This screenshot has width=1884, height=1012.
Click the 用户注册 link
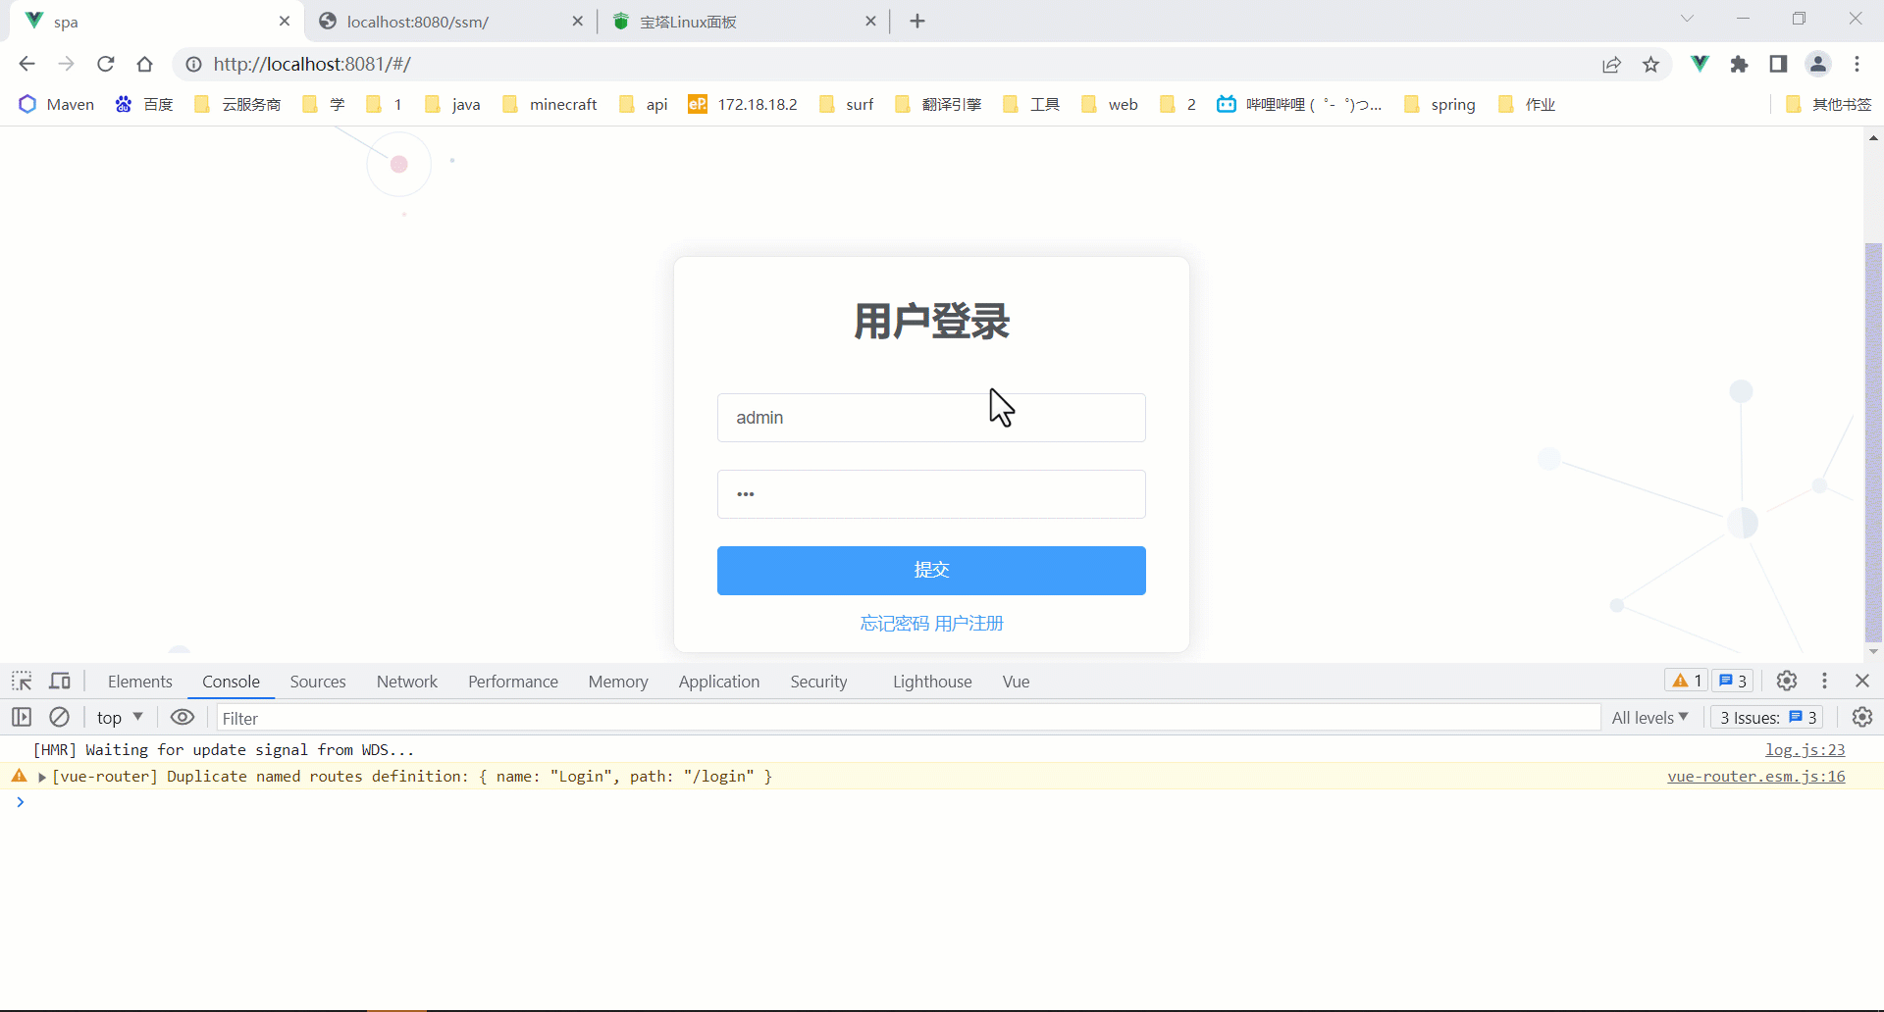click(x=969, y=624)
